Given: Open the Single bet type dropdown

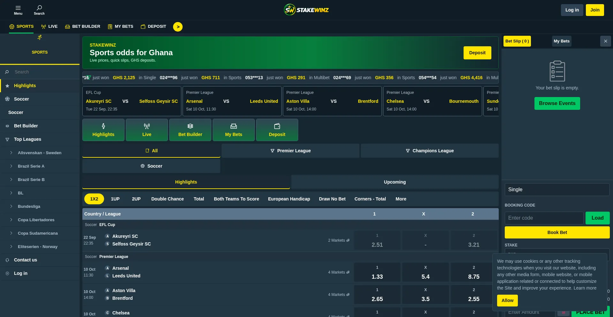Looking at the screenshot, I should [557, 190].
